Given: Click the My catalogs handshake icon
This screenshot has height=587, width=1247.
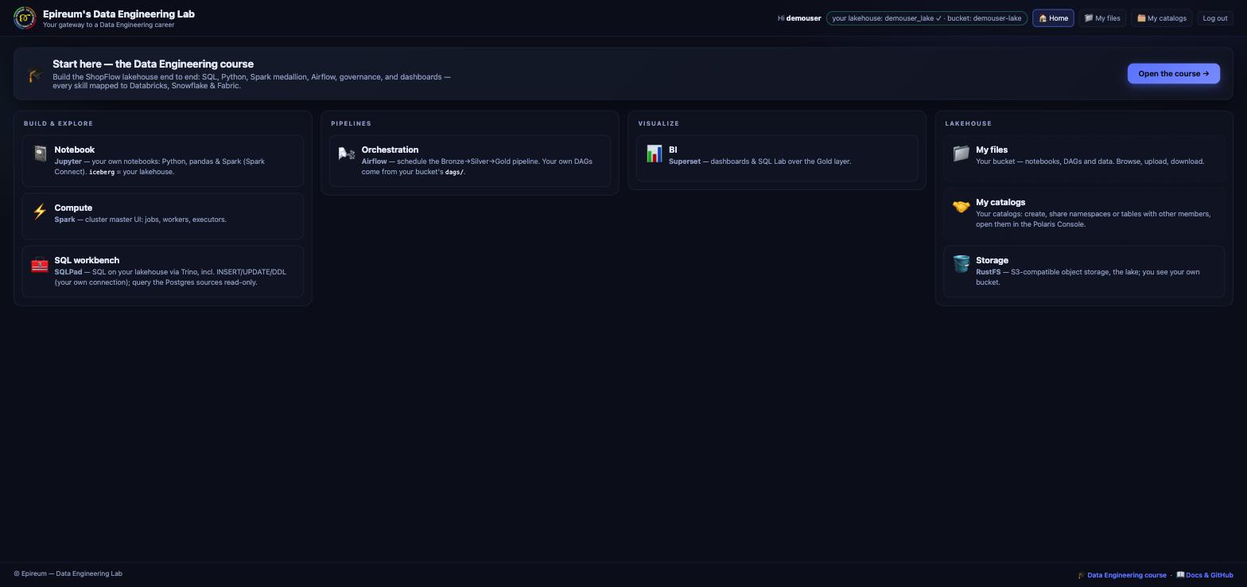Looking at the screenshot, I should [x=961, y=206].
